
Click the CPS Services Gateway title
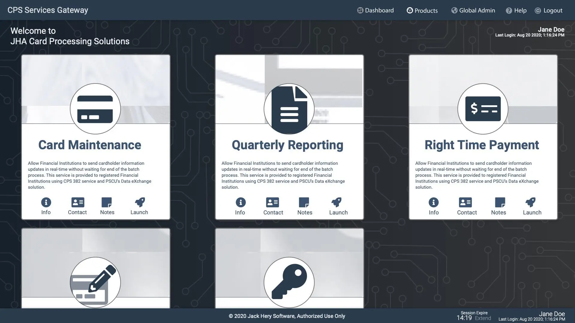[x=48, y=10]
